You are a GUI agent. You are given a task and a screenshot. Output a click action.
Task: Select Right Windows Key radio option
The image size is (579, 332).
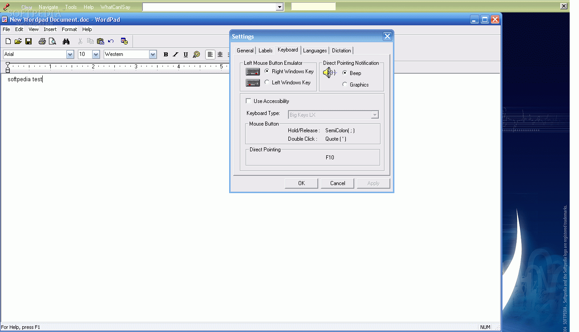pos(267,71)
